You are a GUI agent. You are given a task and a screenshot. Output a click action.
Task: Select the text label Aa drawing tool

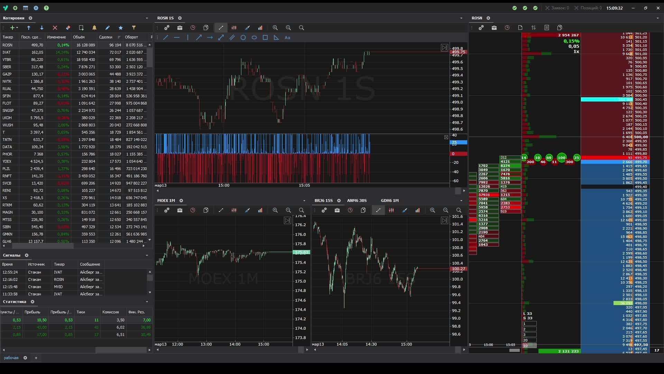click(287, 37)
